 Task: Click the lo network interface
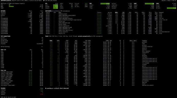pos(2,17)
